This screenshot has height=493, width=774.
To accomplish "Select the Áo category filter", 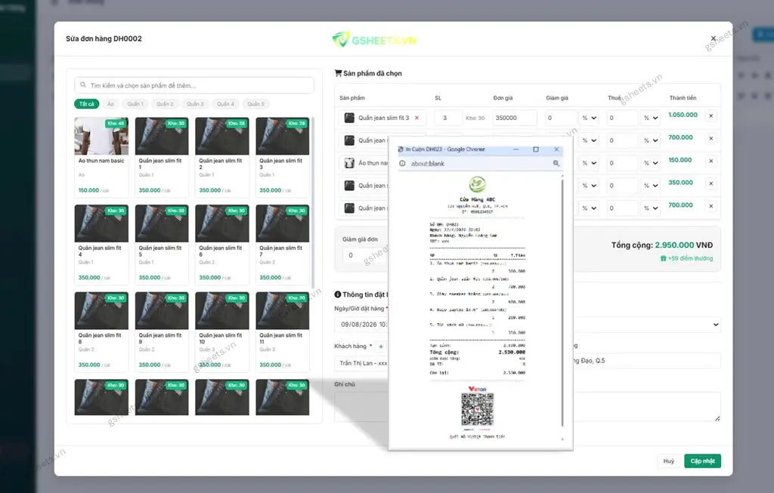I will point(110,104).
